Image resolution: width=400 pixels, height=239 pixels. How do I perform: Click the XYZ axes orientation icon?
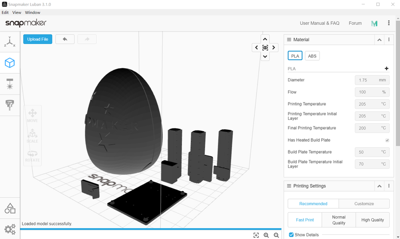[x=10, y=41]
